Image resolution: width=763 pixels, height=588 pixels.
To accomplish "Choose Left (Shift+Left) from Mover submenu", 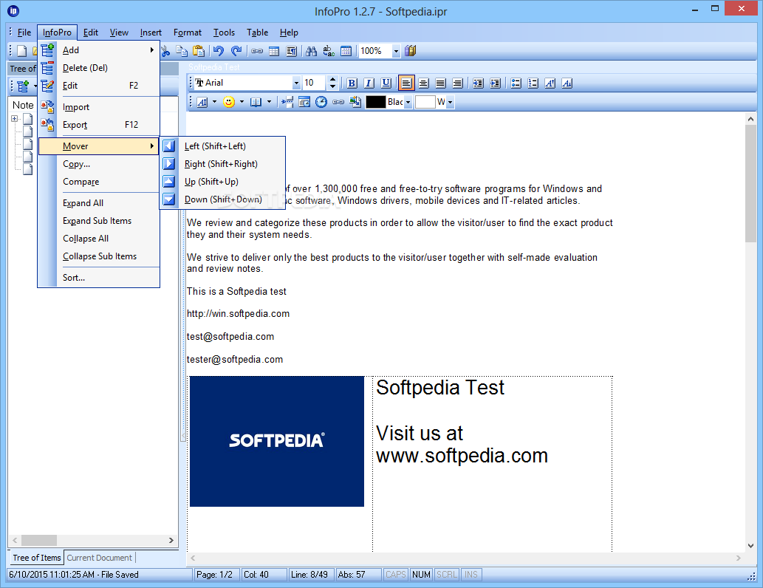I will [222, 146].
